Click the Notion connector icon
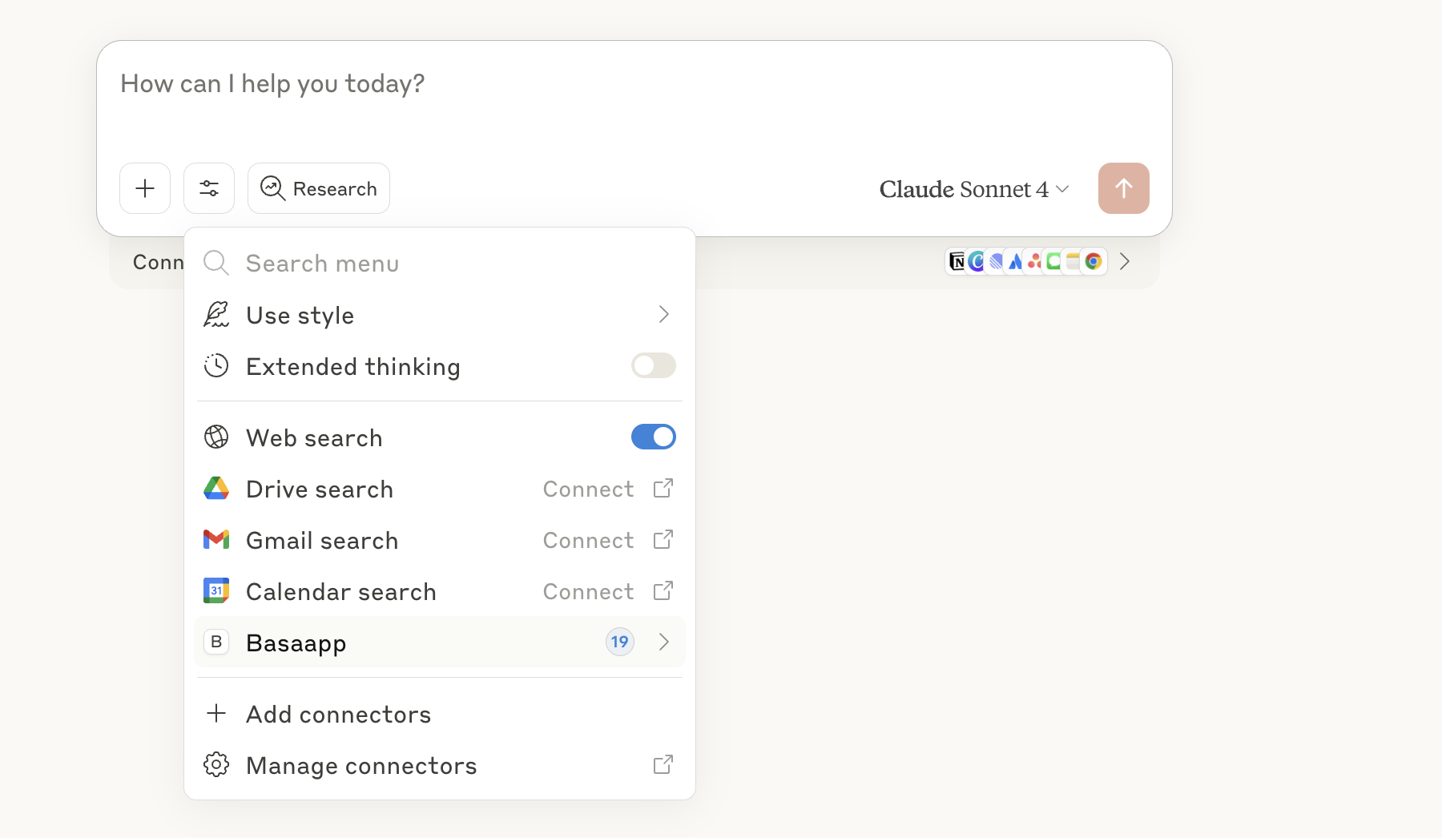The width and height of the screenshot is (1442, 838). (957, 261)
